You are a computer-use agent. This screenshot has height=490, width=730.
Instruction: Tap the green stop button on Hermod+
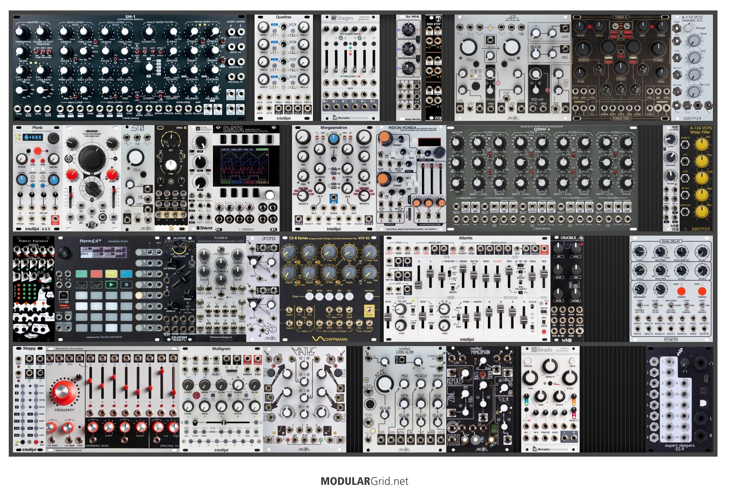click(81, 274)
